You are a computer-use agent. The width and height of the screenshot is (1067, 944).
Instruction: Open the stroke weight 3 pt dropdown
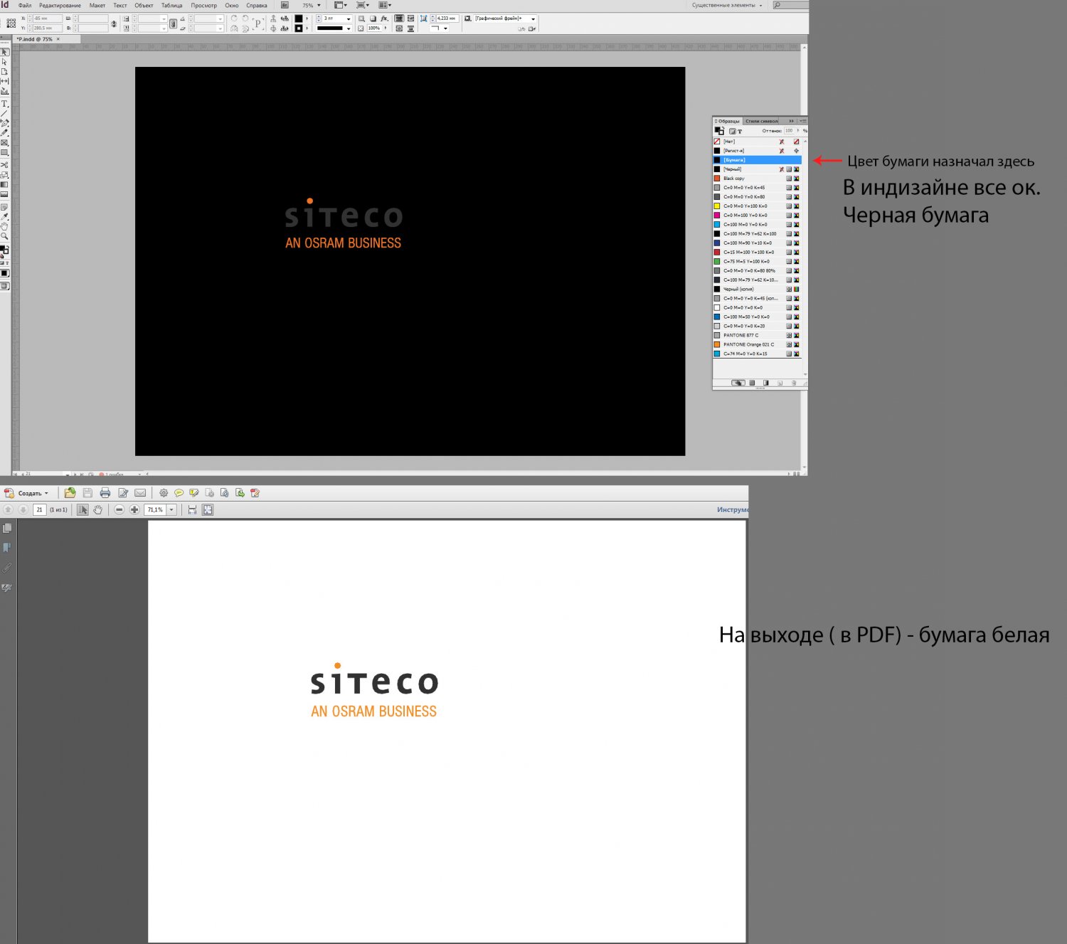coord(349,18)
